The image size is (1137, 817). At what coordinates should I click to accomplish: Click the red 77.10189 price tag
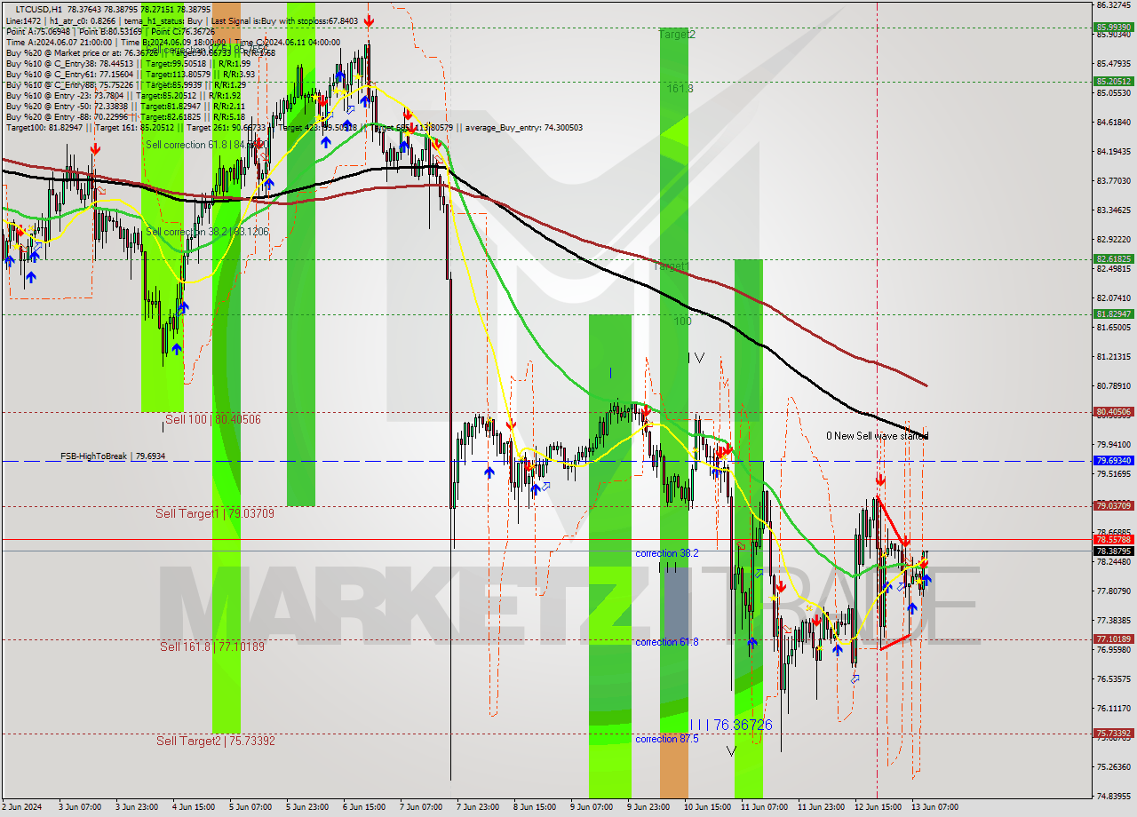tap(1114, 639)
